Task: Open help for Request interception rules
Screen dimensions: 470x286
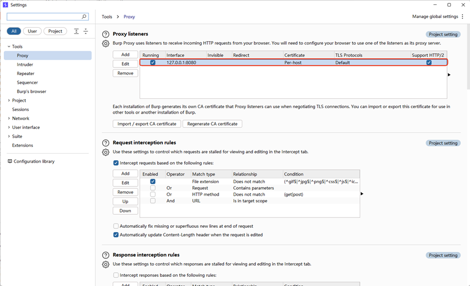Action: coord(105,143)
